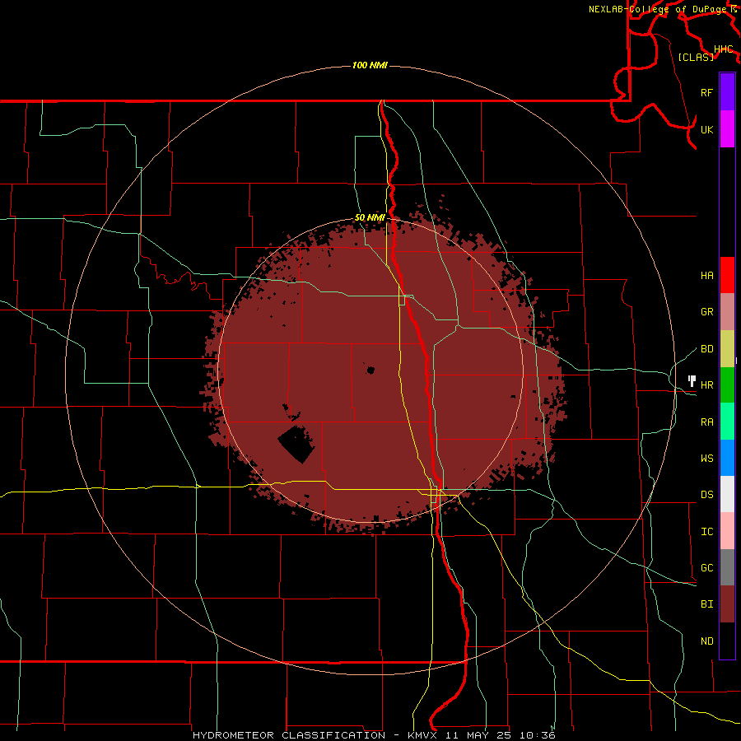Click the RF legend label
The image size is (741, 741).
coord(706,92)
